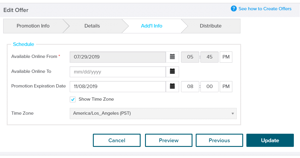Screen dimensions: 300x158
Task: Select the Add'l Info step
Action: click(151, 26)
